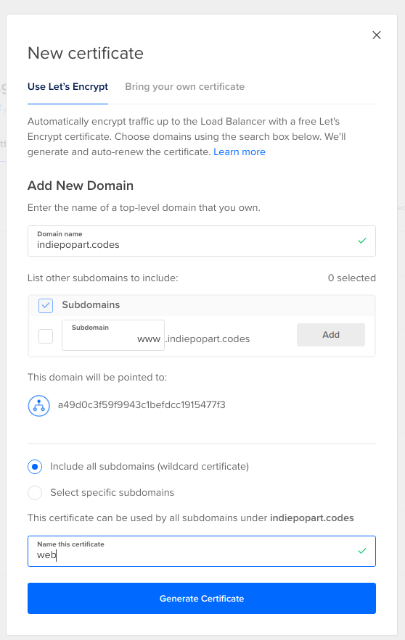Click the load balancer icon

click(38, 406)
